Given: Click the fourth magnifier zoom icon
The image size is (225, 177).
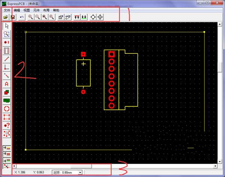Looking at the screenshot, I should (52, 17).
